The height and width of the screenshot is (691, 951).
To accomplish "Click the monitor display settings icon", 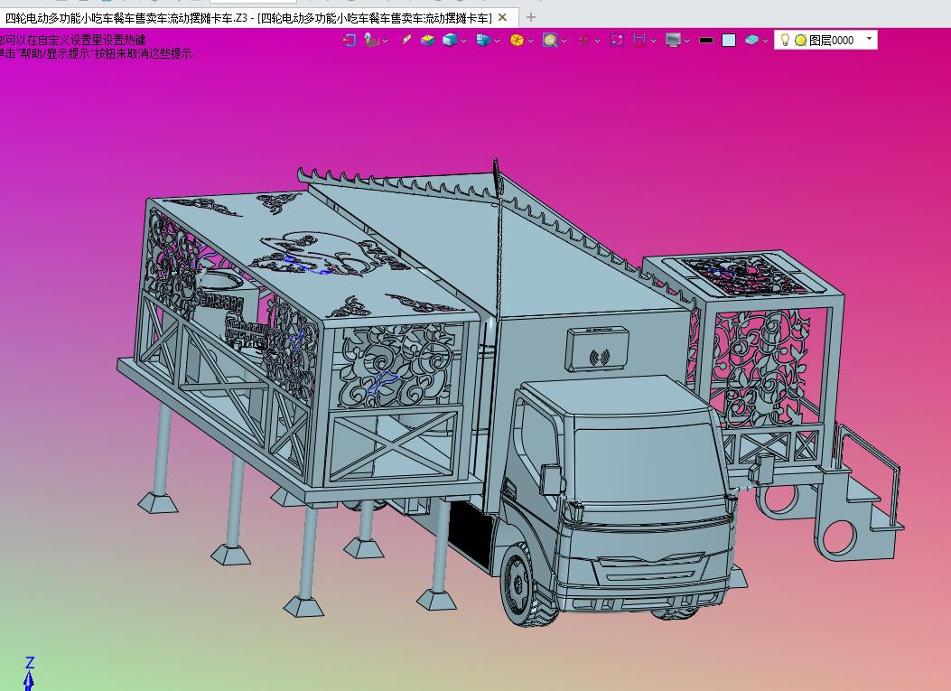I will (x=673, y=40).
